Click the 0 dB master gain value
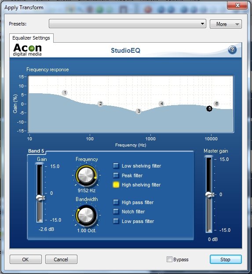The height and width of the screenshot is (274, 252). pyautogui.click(x=213, y=239)
